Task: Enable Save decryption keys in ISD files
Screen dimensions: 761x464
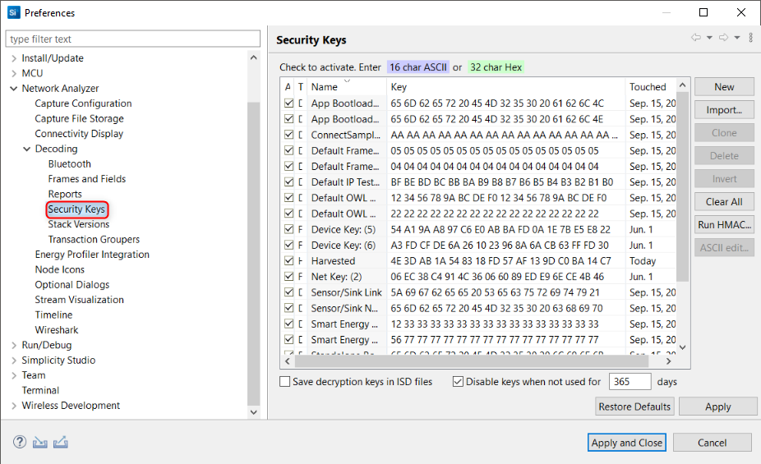Action: click(x=285, y=382)
